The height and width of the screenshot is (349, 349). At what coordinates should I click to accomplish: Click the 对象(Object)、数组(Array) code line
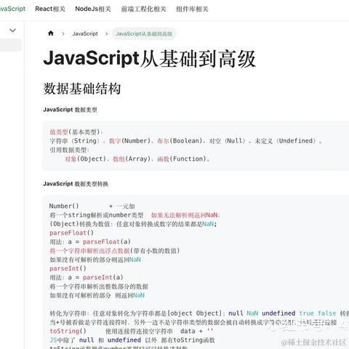coord(137,159)
